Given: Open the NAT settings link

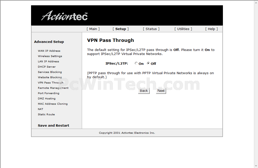Looking at the screenshot, I should [x=40, y=109].
